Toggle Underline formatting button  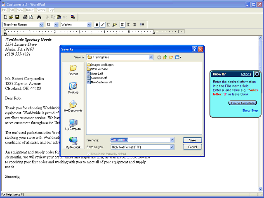[108, 25]
